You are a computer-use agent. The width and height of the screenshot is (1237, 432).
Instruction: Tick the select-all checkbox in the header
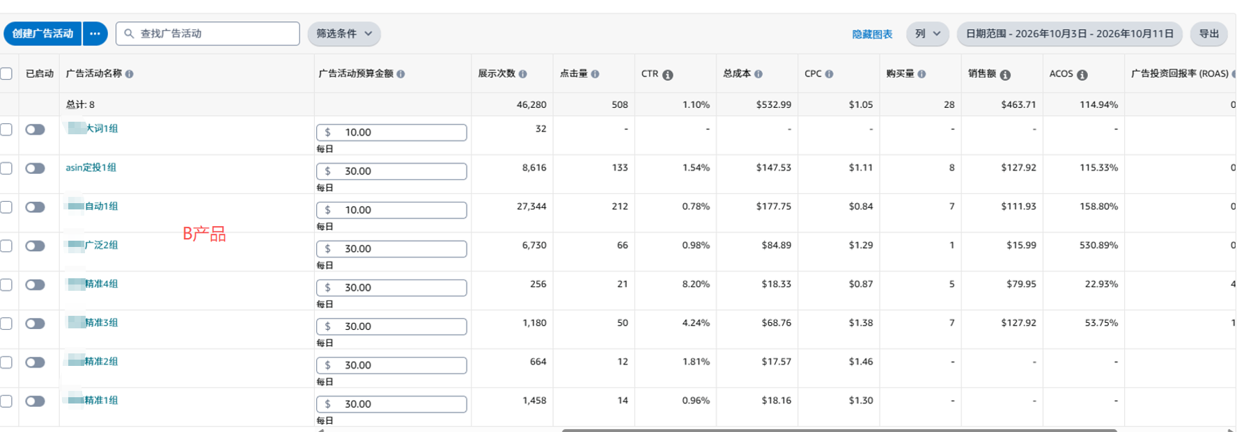pos(6,74)
